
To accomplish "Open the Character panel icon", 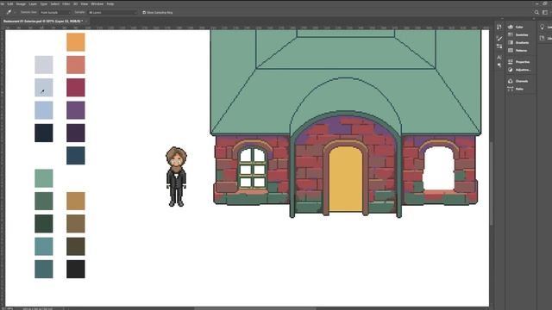I will click(x=499, y=57).
